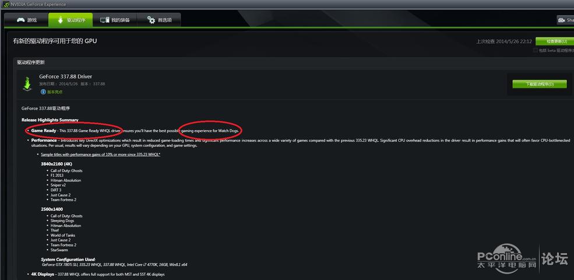Switch to the 我的装备 tab
Viewport: 574px width, 280px height.
pos(115,20)
